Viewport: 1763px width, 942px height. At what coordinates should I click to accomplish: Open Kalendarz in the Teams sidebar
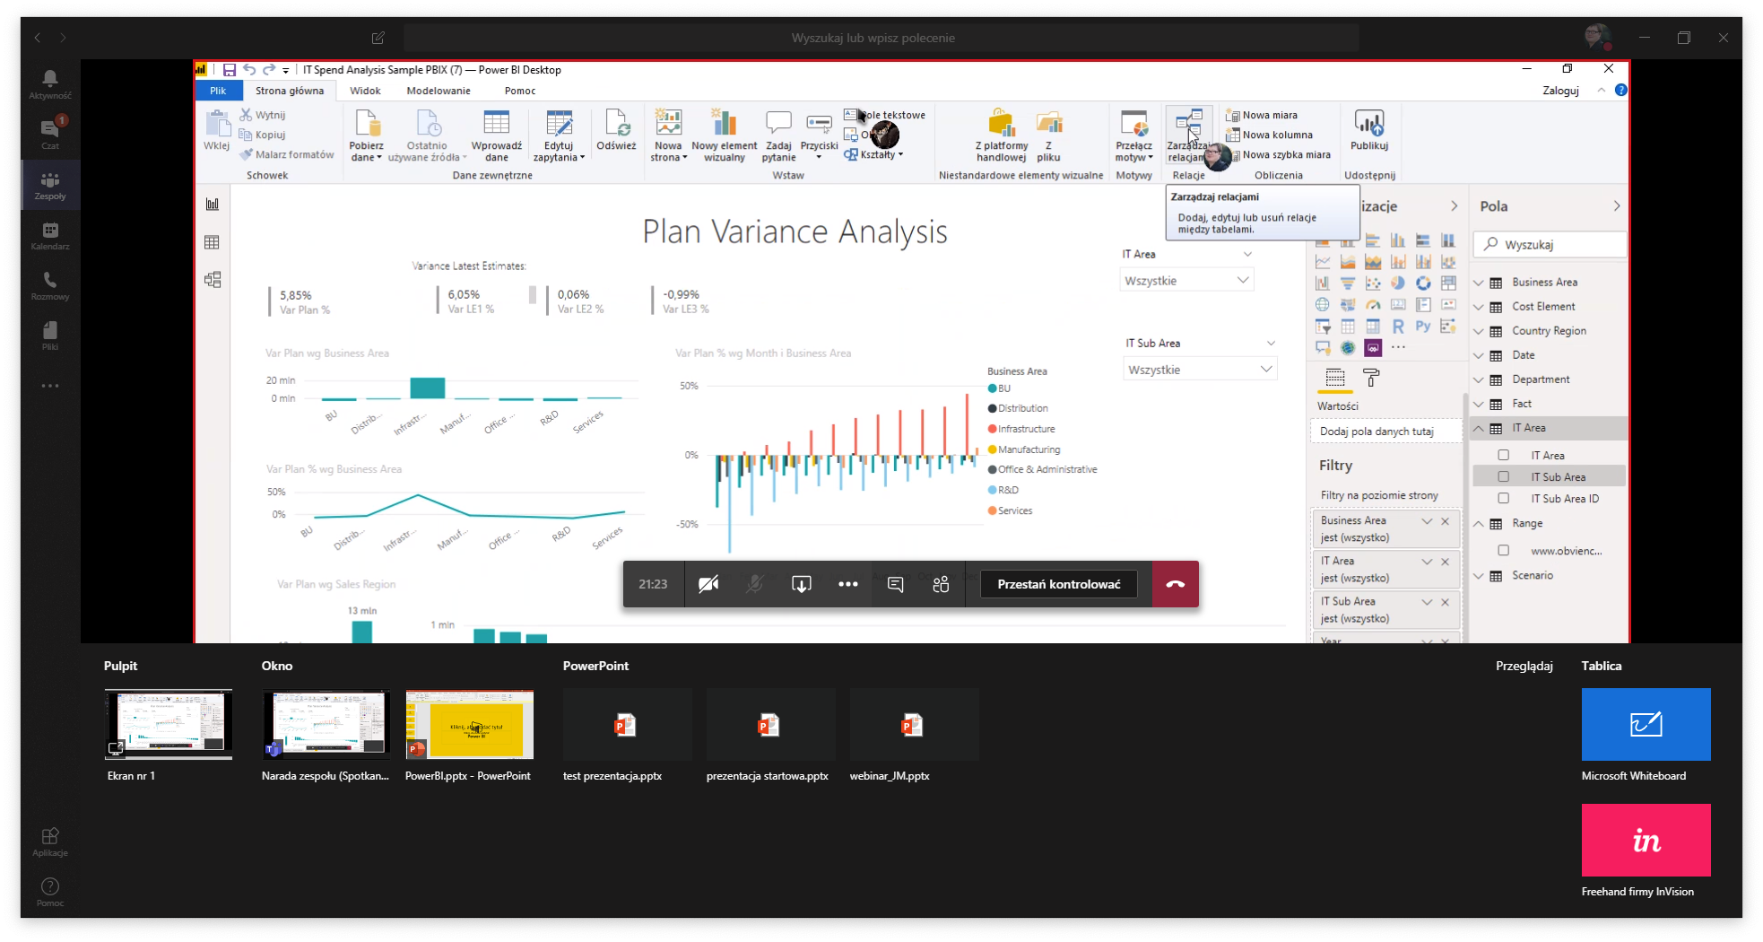click(x=50, y=235)
